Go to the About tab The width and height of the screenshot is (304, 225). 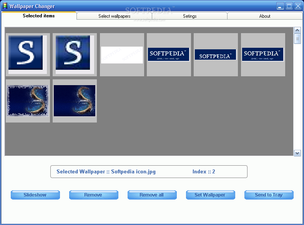pos(265,16)
